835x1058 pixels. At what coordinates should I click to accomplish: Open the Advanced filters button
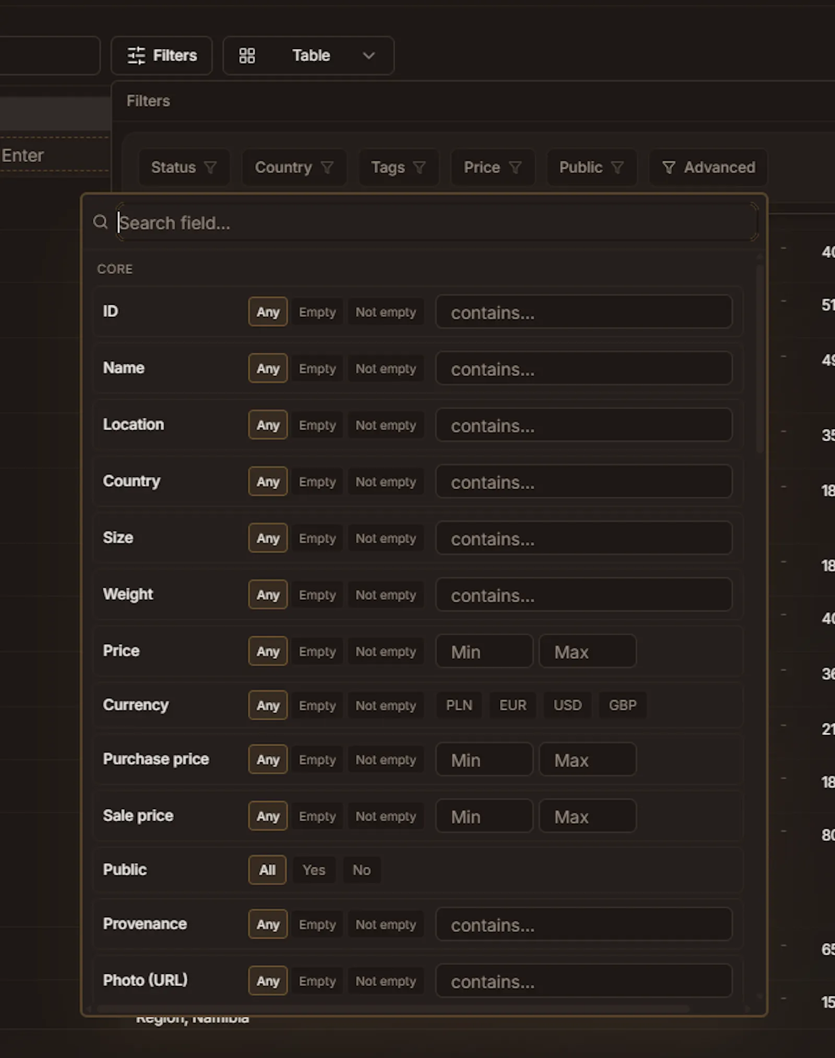708,167
